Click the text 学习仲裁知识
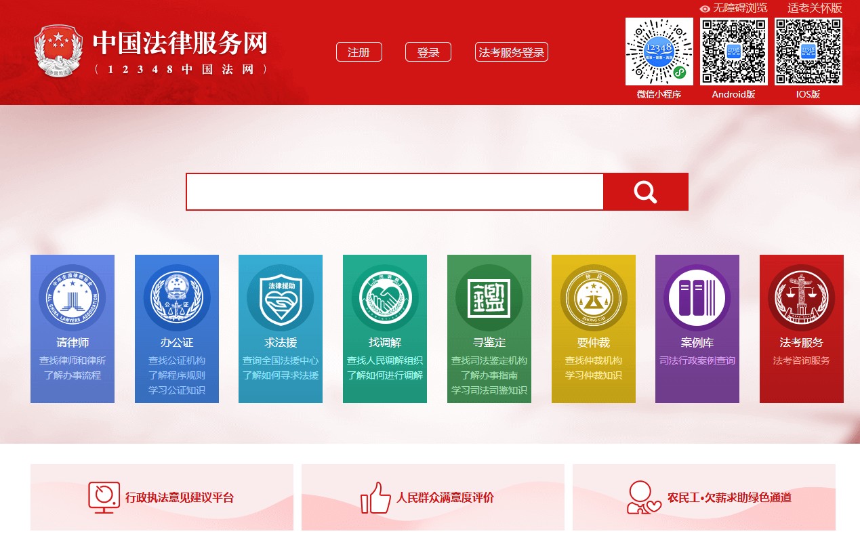The image size is (860, 540). coord(594,375)
